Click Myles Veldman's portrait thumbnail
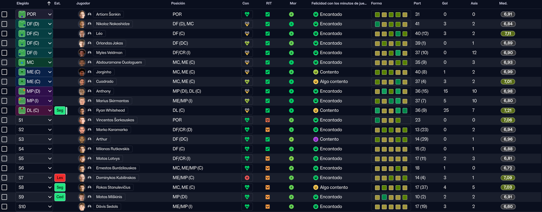 point(82,53)
